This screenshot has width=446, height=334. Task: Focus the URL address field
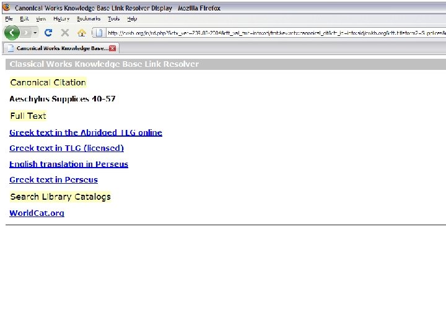pos(276,33)
